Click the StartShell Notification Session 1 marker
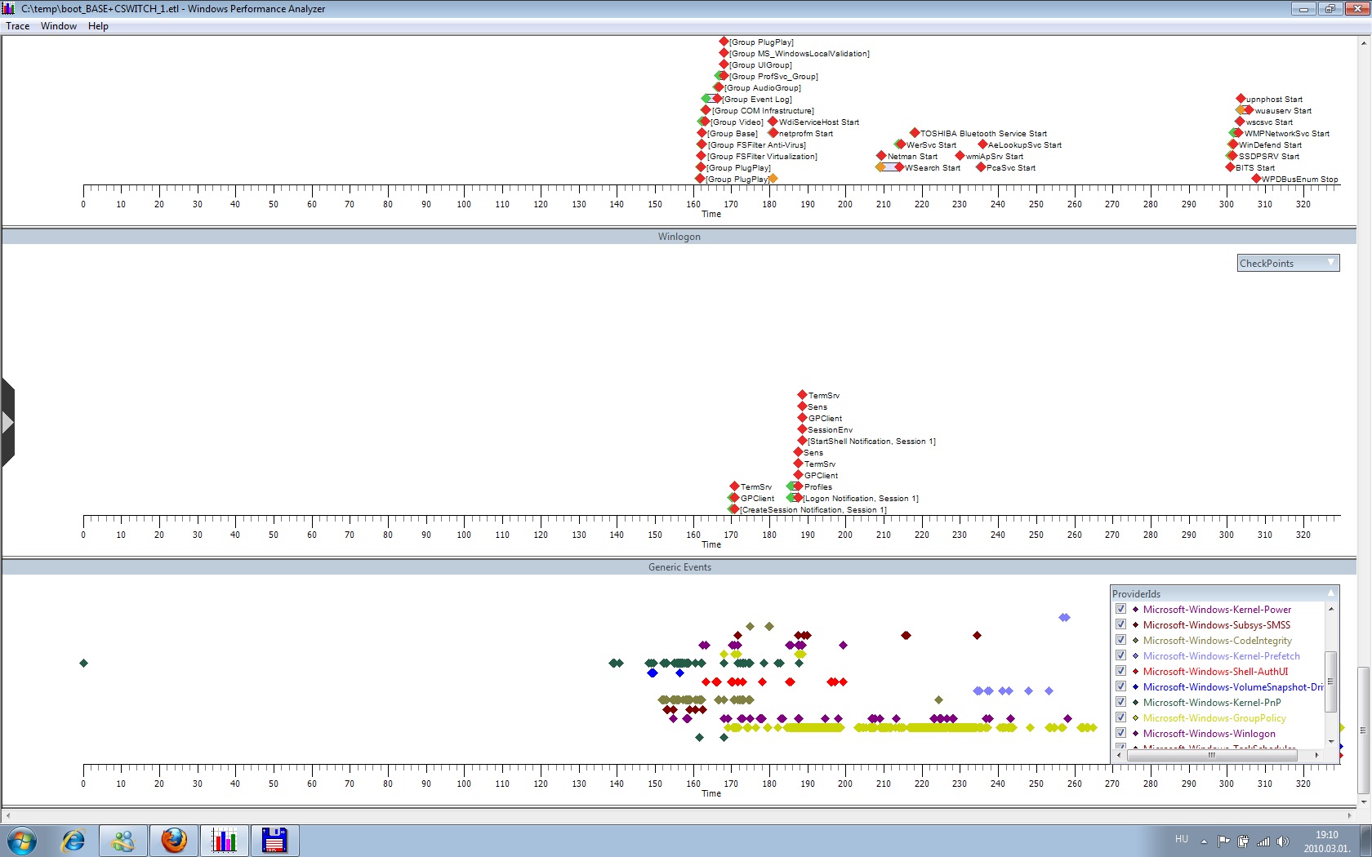This screenshot has height=857, width=1372. click(802, 441)
